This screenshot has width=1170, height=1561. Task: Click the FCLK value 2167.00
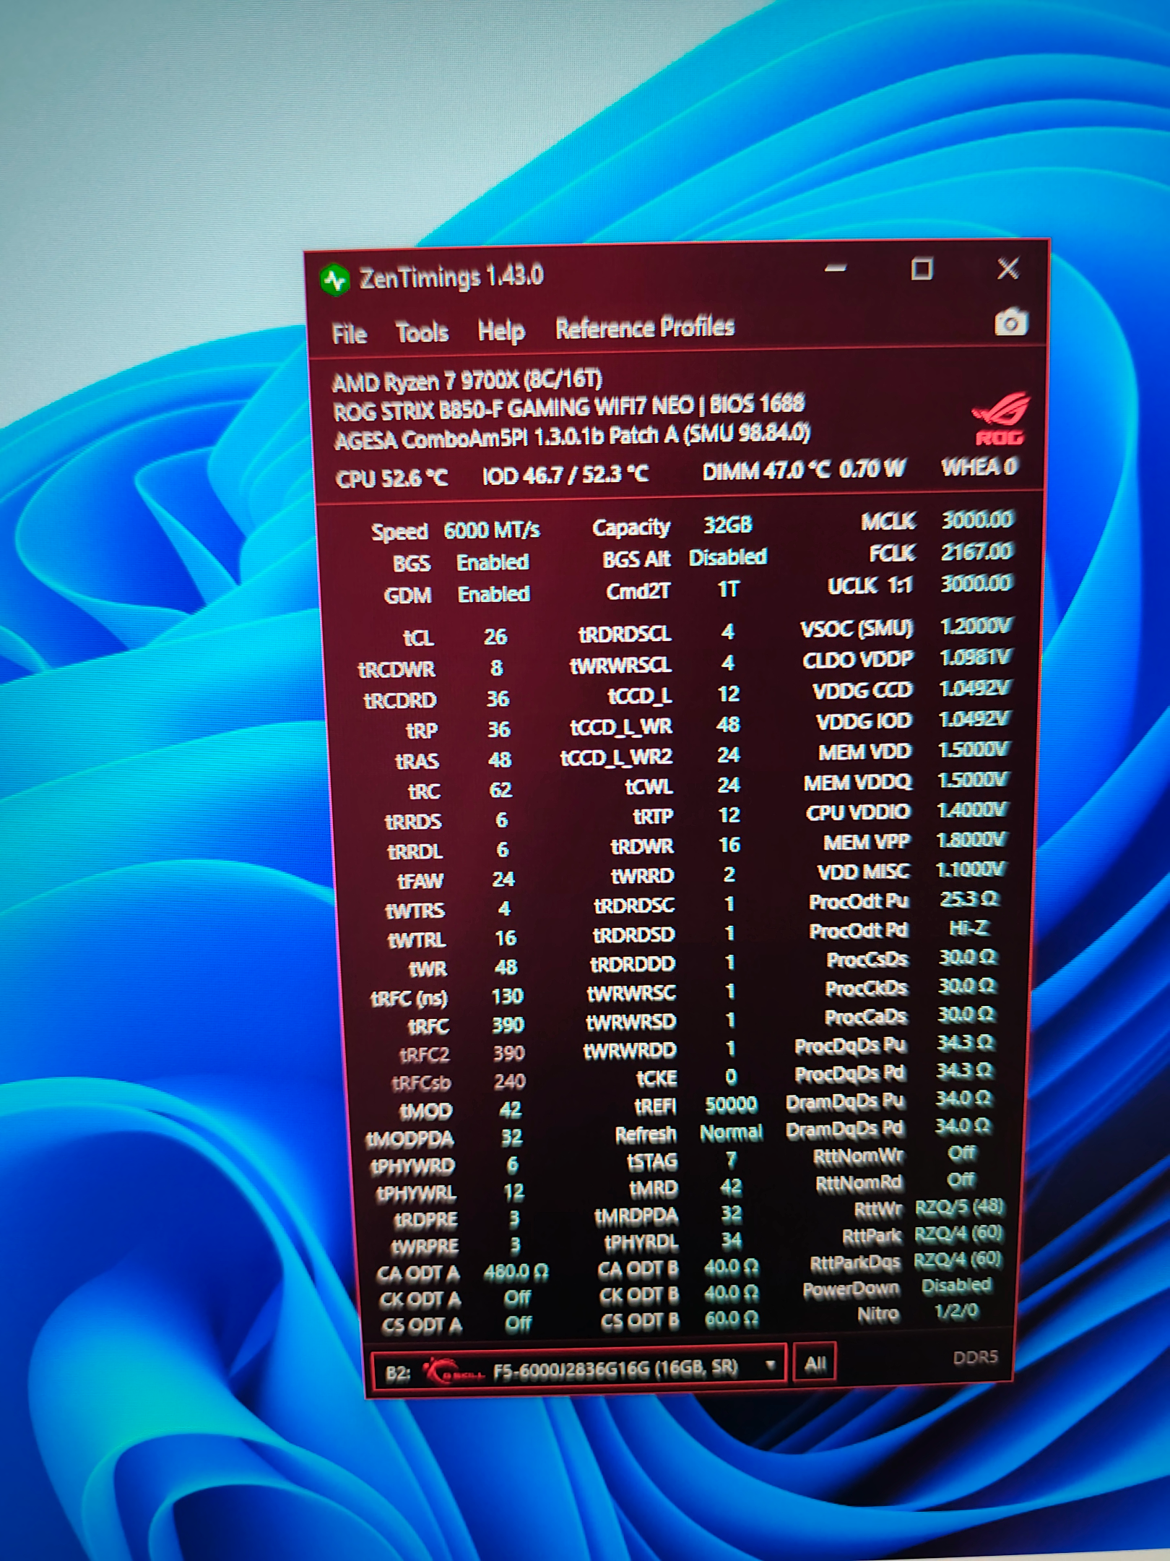(976, 551)
